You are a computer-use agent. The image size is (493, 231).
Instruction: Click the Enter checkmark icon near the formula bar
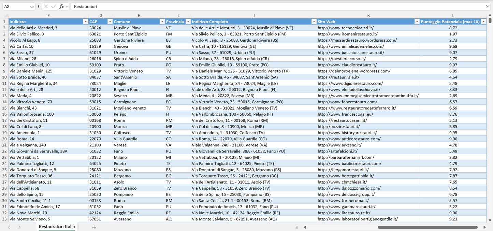coord(53,6)
